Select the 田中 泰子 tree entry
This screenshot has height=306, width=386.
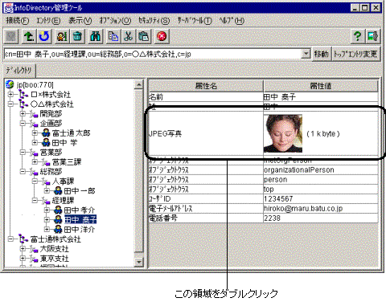80,219
